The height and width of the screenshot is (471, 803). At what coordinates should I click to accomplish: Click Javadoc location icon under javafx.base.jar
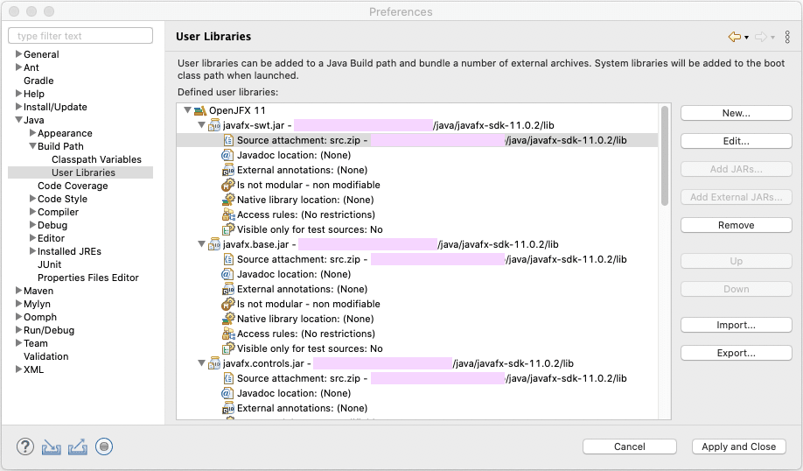pyautogui.click(x=227, y=274)
